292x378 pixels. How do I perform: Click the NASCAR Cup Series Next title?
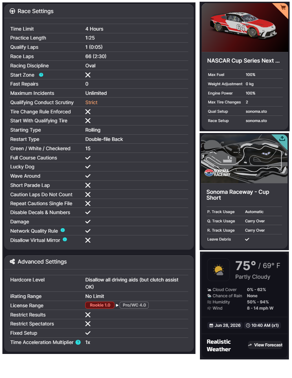point(243,61)
